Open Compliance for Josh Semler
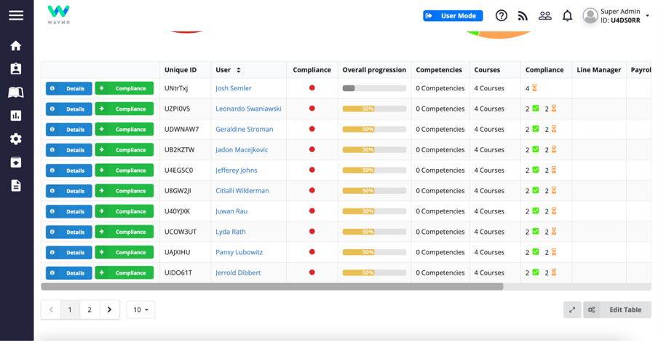 [124, 88]
